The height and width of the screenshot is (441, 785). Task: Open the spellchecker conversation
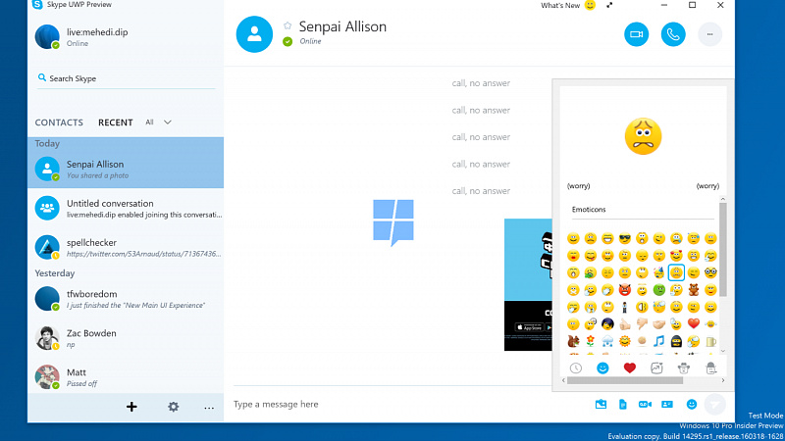point(126,248)
